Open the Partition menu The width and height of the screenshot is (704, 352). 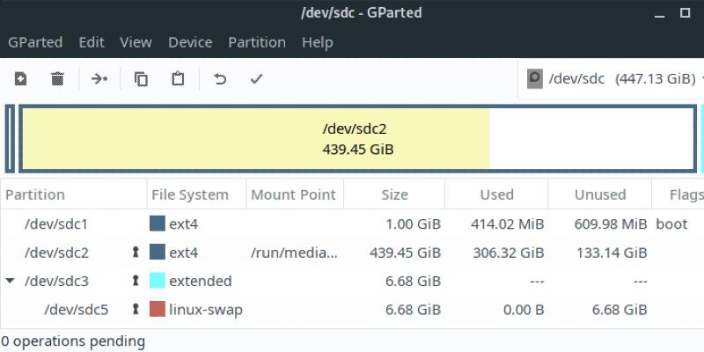click(256, 42)
